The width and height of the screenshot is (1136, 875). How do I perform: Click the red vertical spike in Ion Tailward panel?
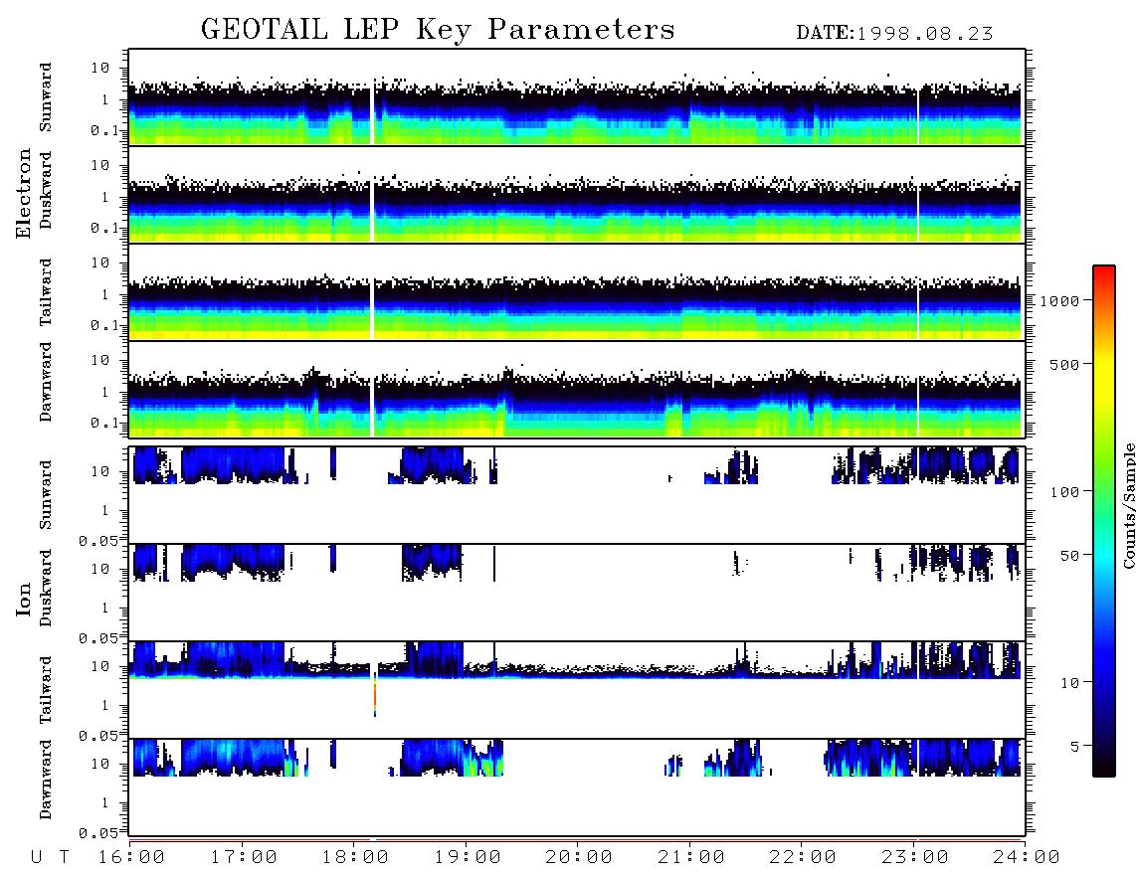375,694
